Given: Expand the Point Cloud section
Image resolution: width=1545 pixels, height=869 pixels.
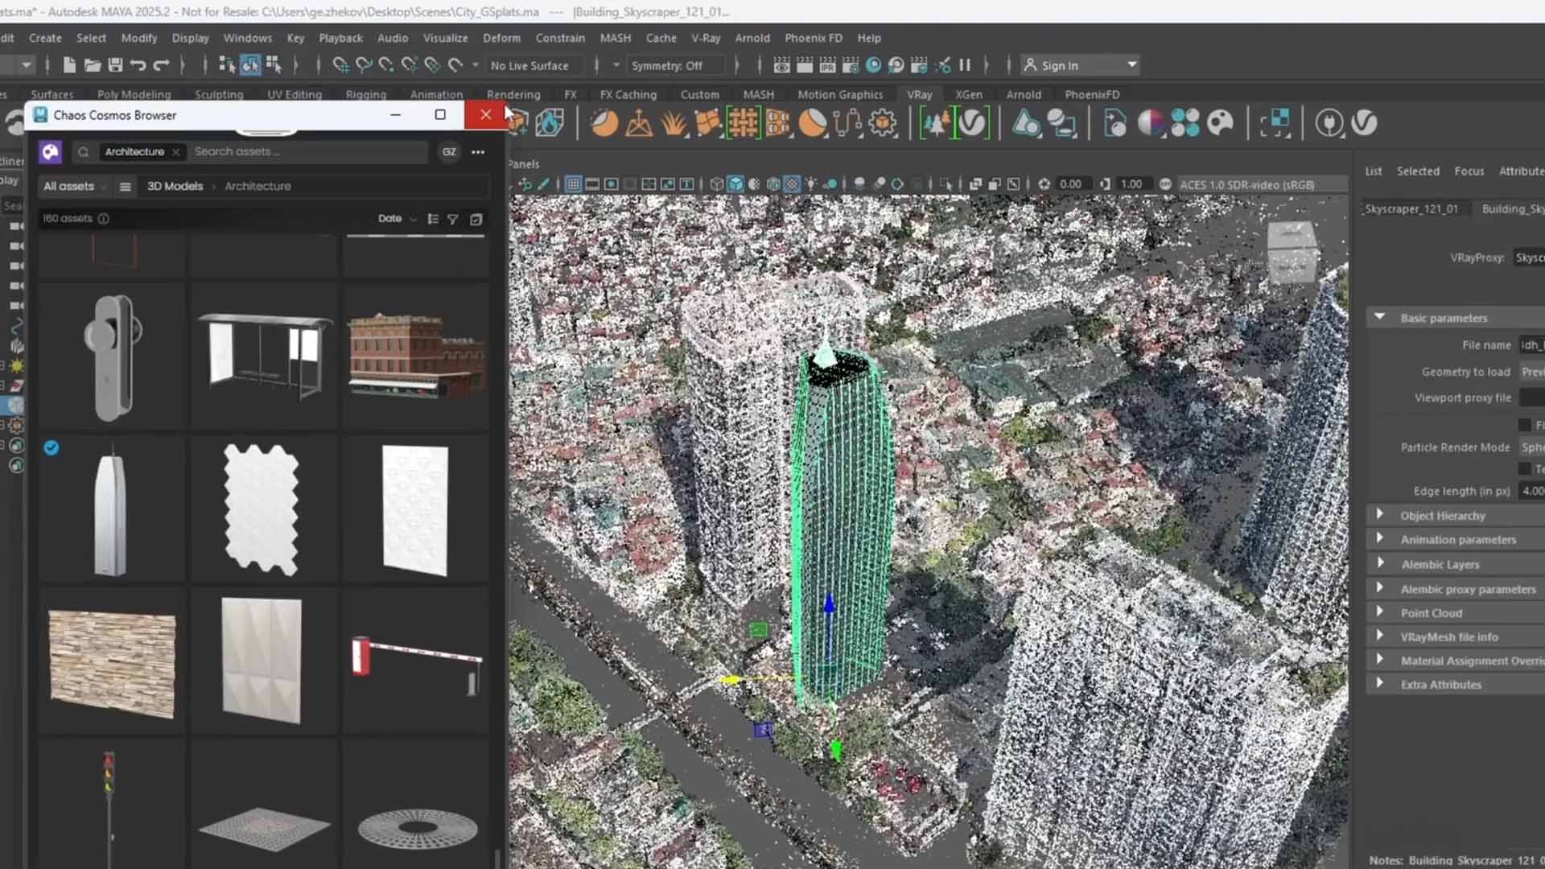Looking at the screenshot, I should (1379, 612).
